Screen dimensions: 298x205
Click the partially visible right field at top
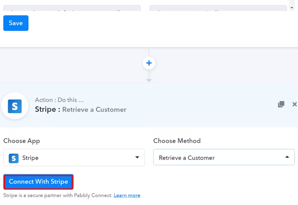click(218, 8)
